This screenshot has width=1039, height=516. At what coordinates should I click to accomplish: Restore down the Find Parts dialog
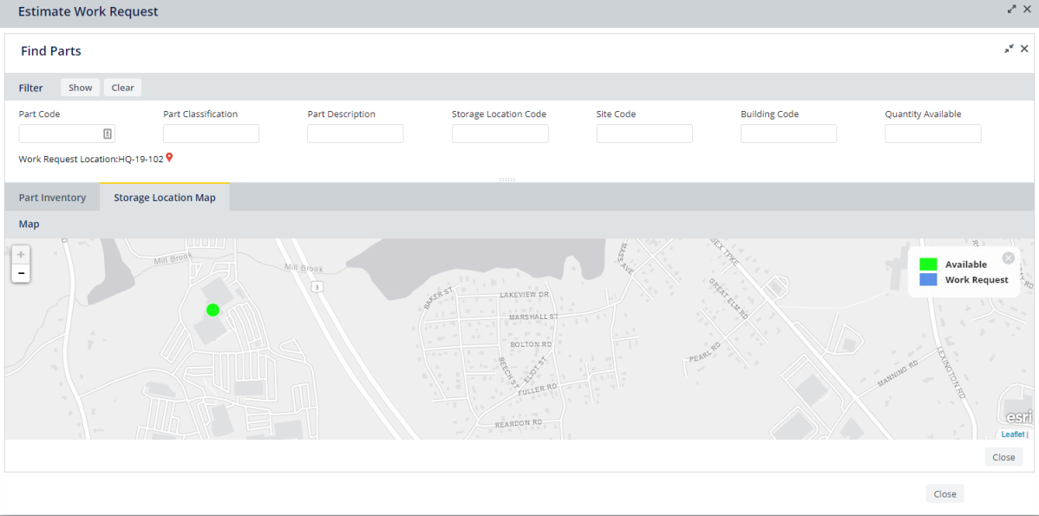[x=1009, y=49]
